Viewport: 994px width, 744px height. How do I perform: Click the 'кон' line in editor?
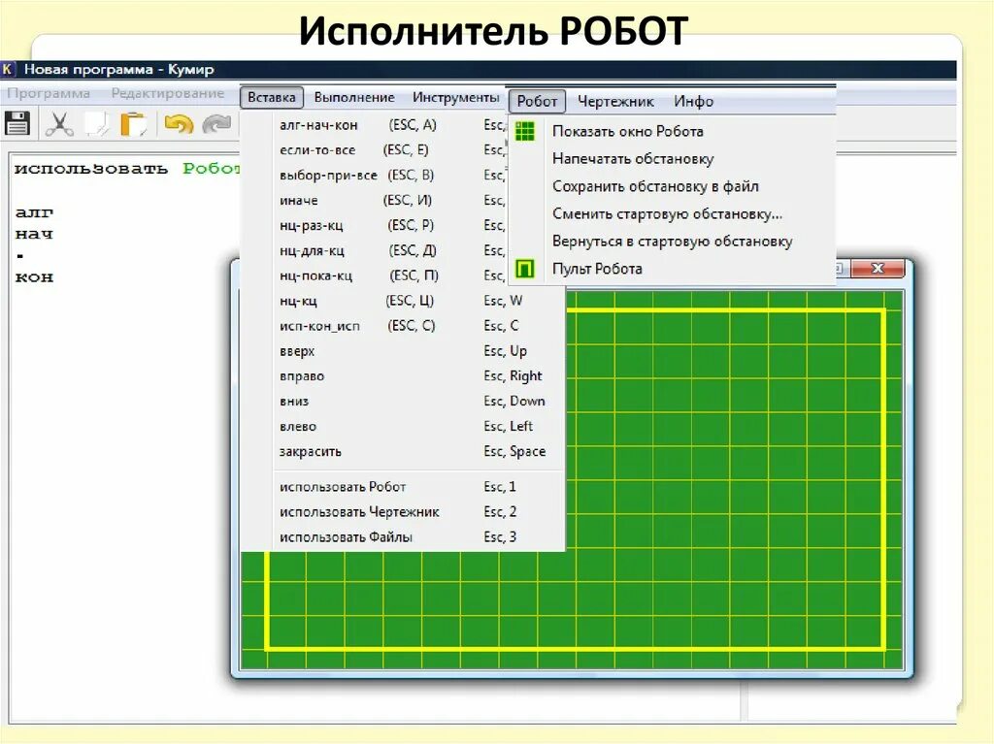34,277
